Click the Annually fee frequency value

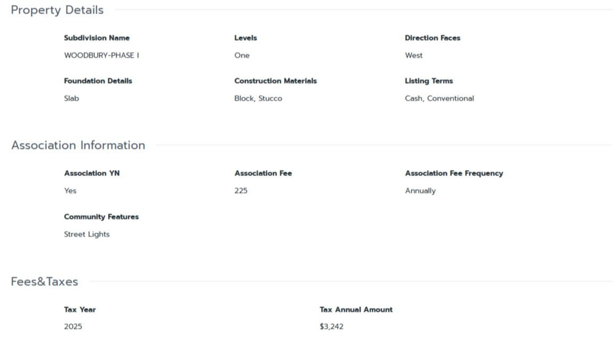click(420, 191)
